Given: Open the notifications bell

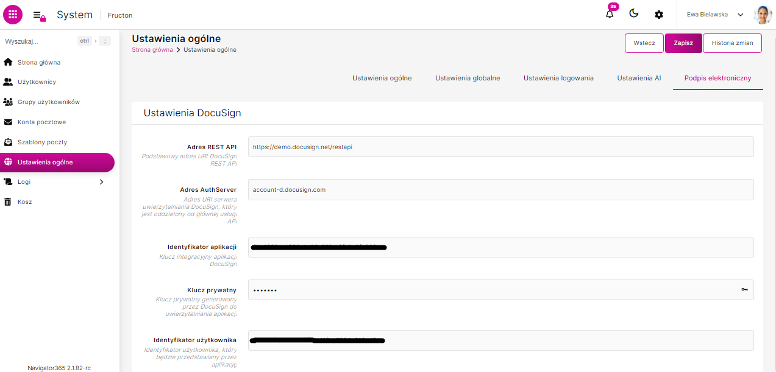Looking at the screenshot, I should (610, 15).
